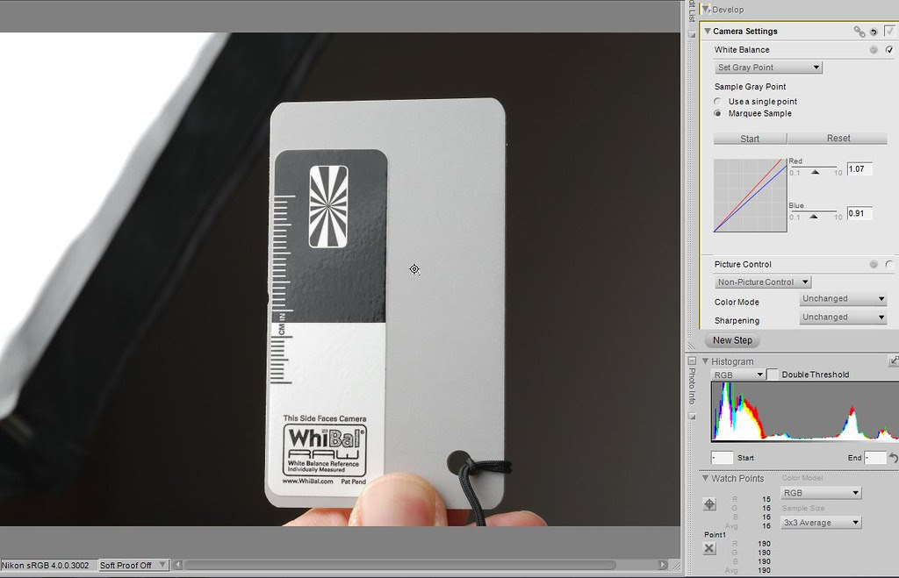Enable the Double Threshold checkbox
899x578 pixels.
tap(773, 375)
